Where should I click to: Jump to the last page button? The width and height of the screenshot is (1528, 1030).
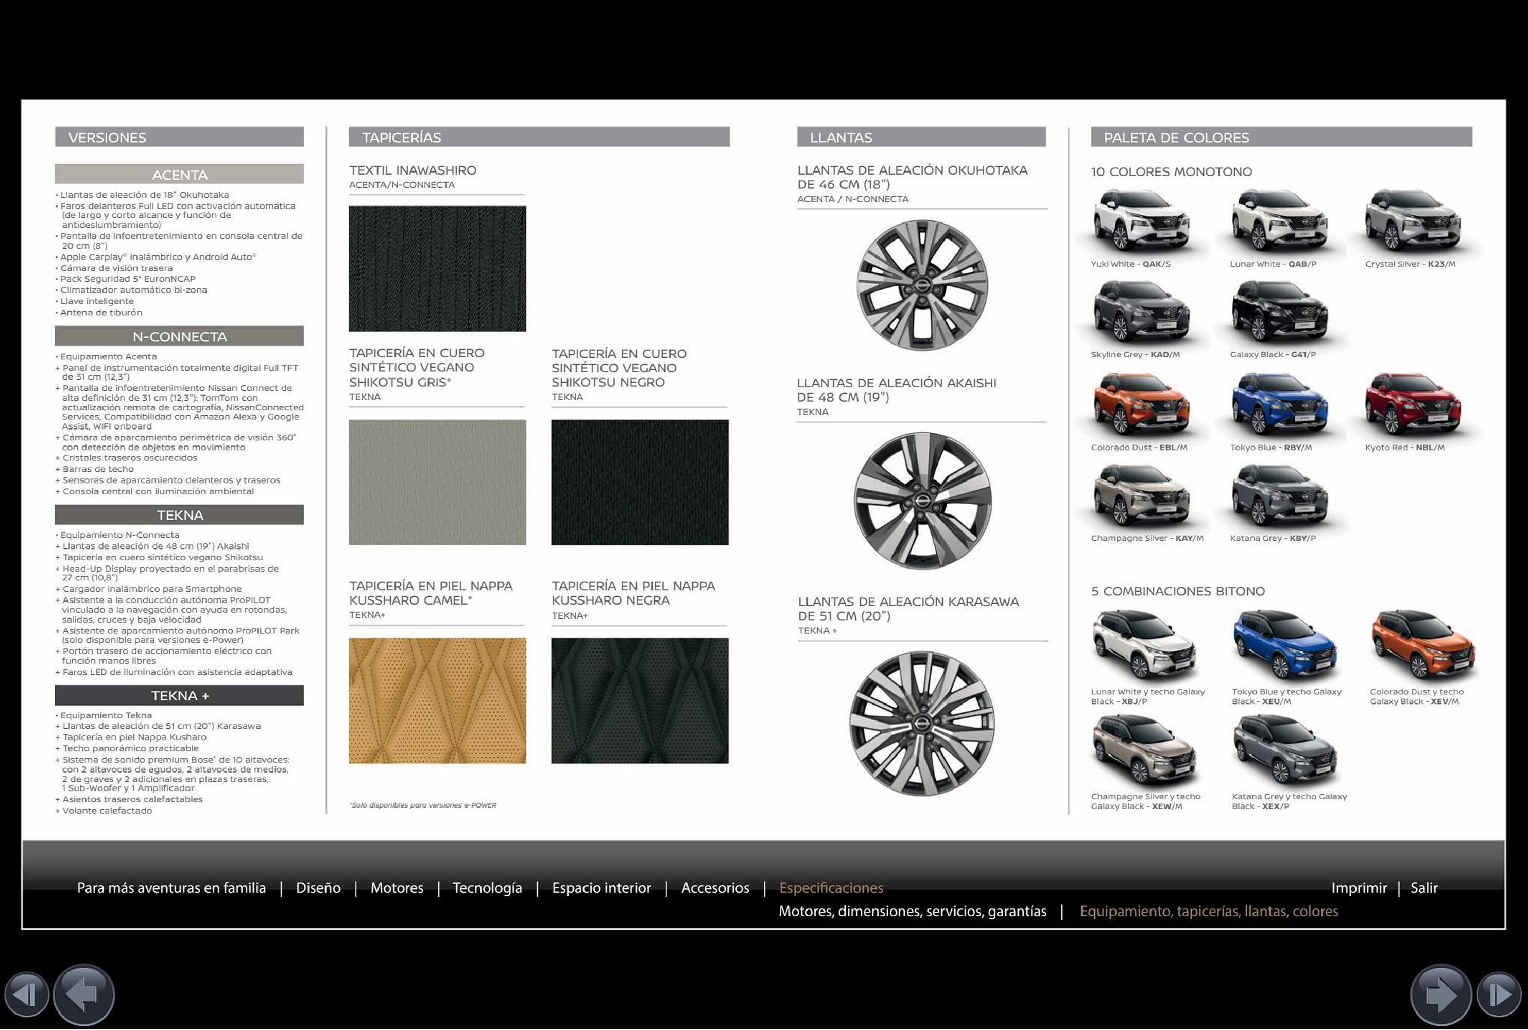(1499, 995)
